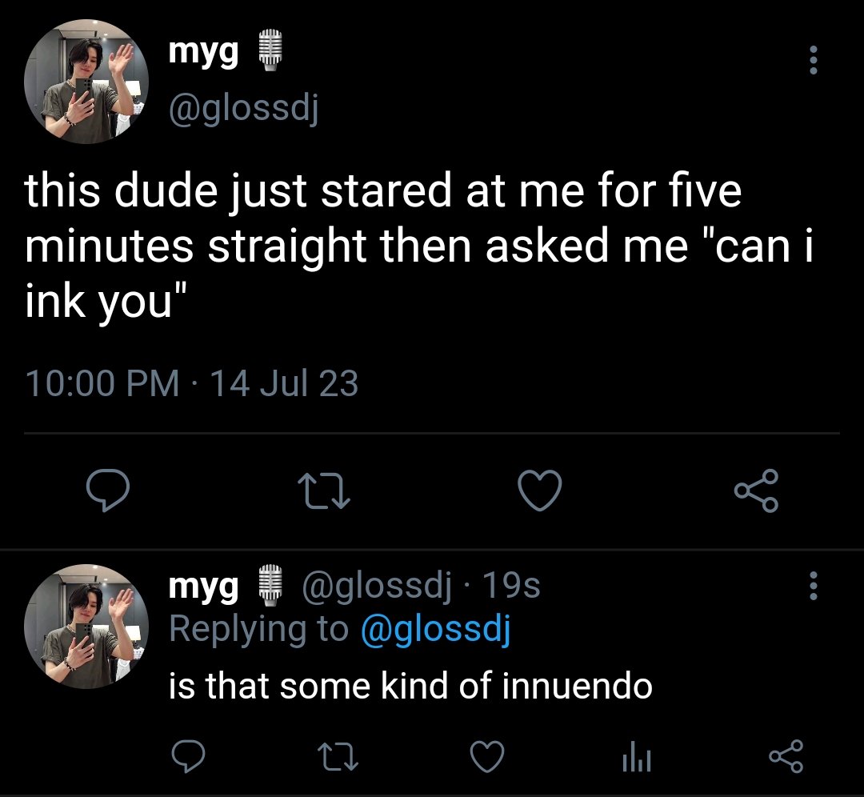The image size is (864, 797).
Task: Open more options menu on reply tweet
Action: click(813, 586)
